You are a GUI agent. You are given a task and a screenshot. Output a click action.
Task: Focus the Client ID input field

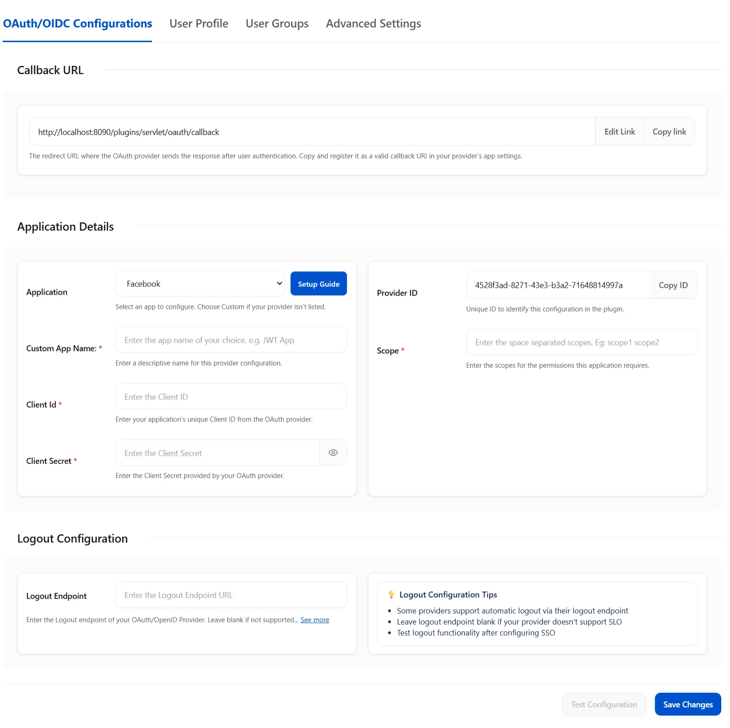(x=231, y=396)
